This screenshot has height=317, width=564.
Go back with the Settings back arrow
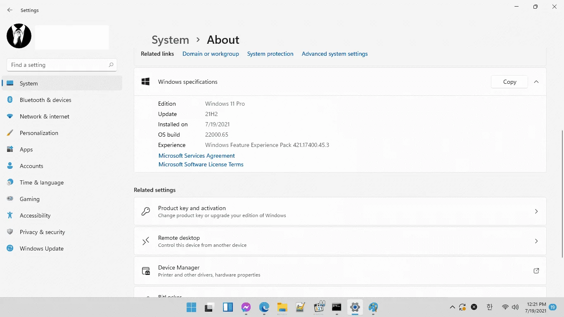pyautogui.click(x=10, y=10)
